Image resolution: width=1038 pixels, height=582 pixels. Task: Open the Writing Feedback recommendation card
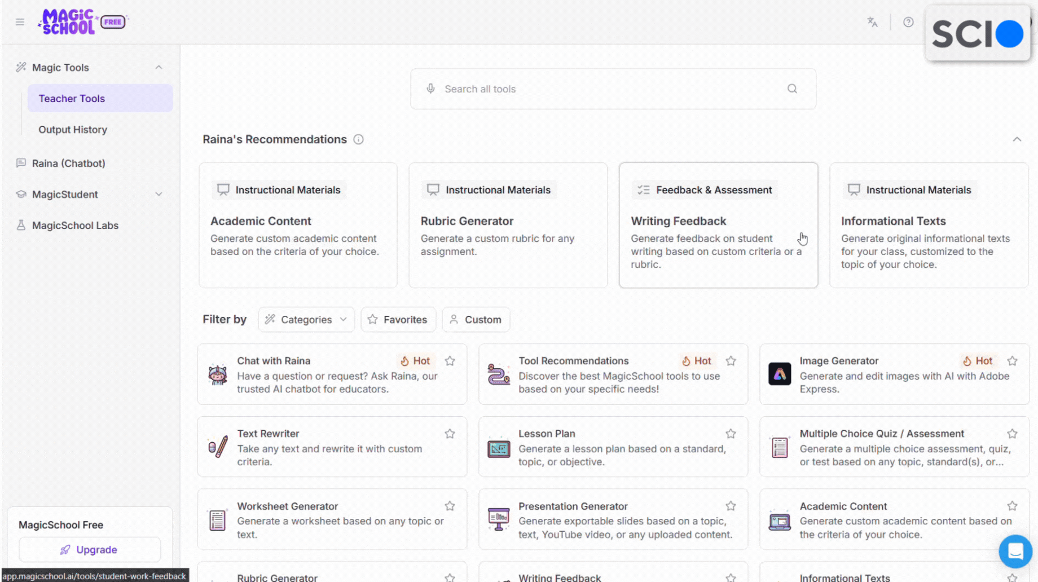click(x=718, y=226)
